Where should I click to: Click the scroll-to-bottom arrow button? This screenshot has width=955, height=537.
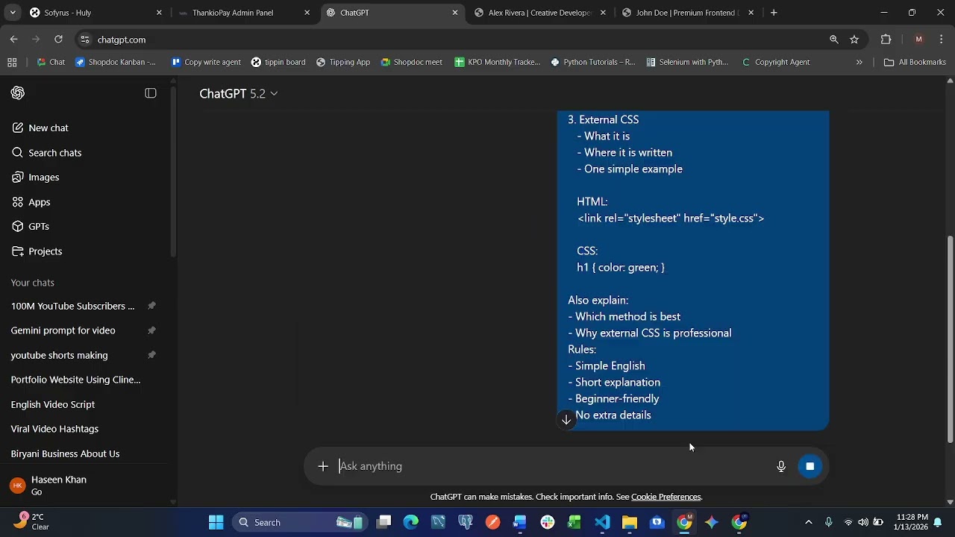point(566,420)
